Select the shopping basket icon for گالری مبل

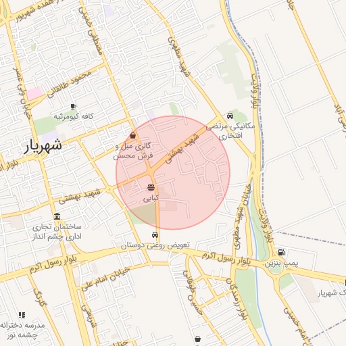pos(133,135)
